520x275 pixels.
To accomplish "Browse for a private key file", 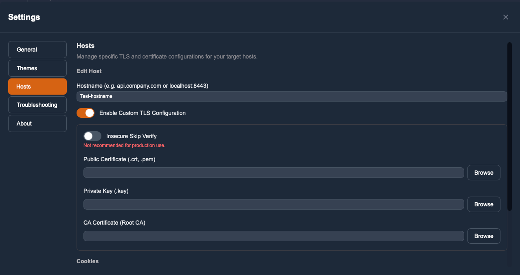I will [483, 204].
